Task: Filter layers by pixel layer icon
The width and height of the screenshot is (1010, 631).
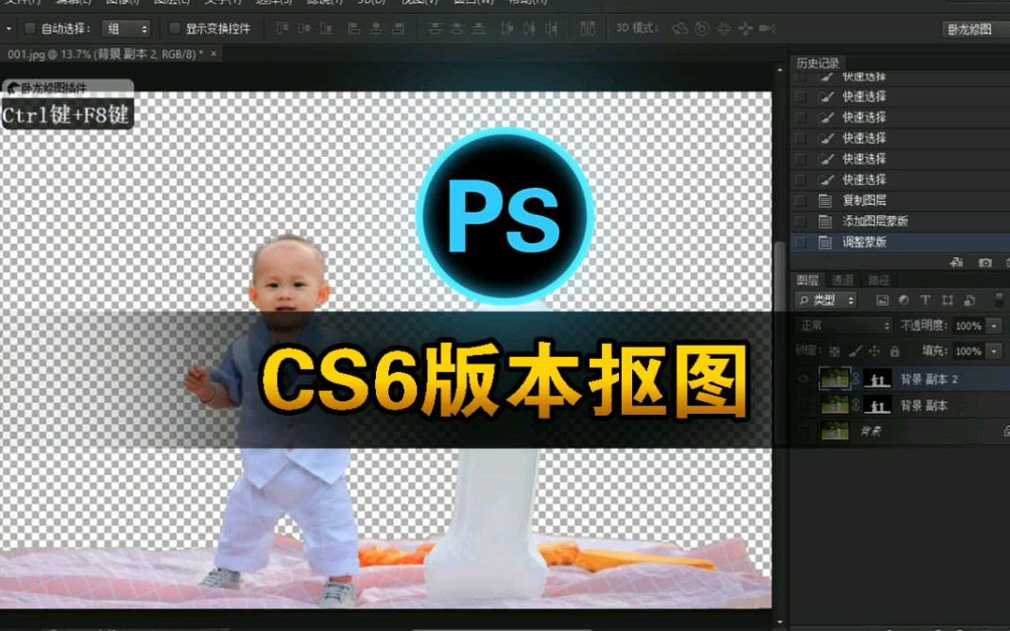Action: 882,300
